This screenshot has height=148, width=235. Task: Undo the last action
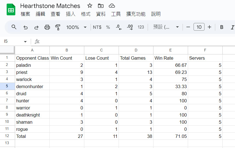pos(26,27)
